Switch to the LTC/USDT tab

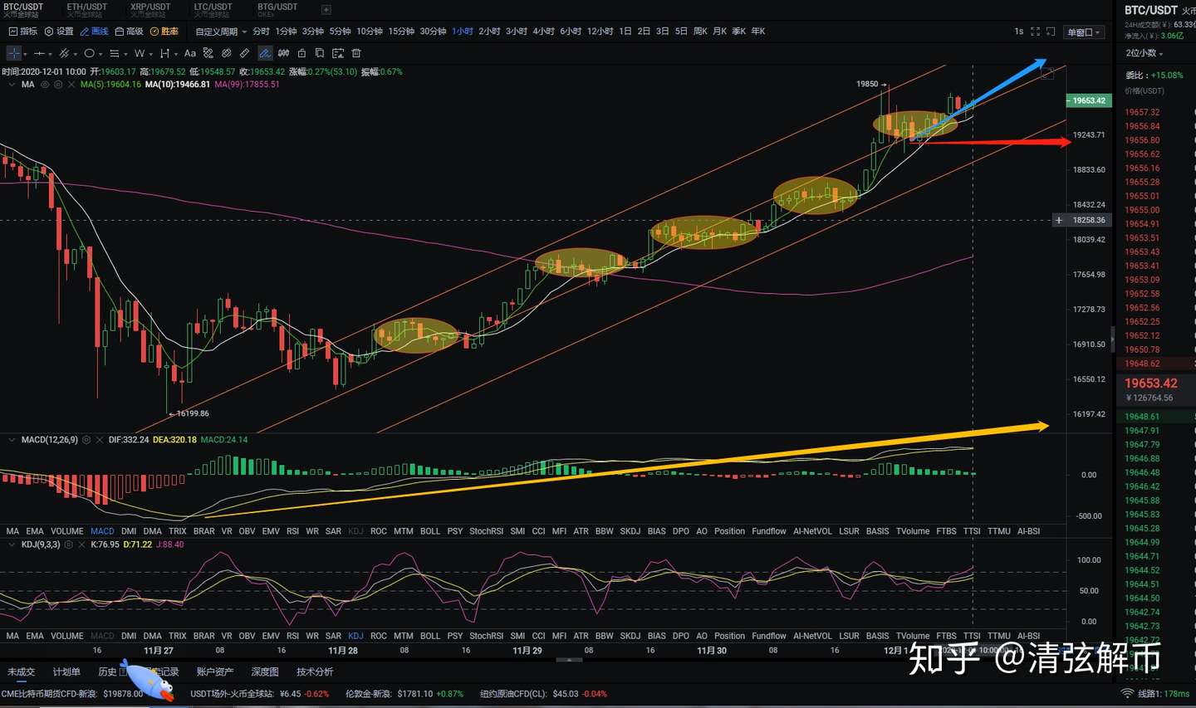tap(213, 9)
